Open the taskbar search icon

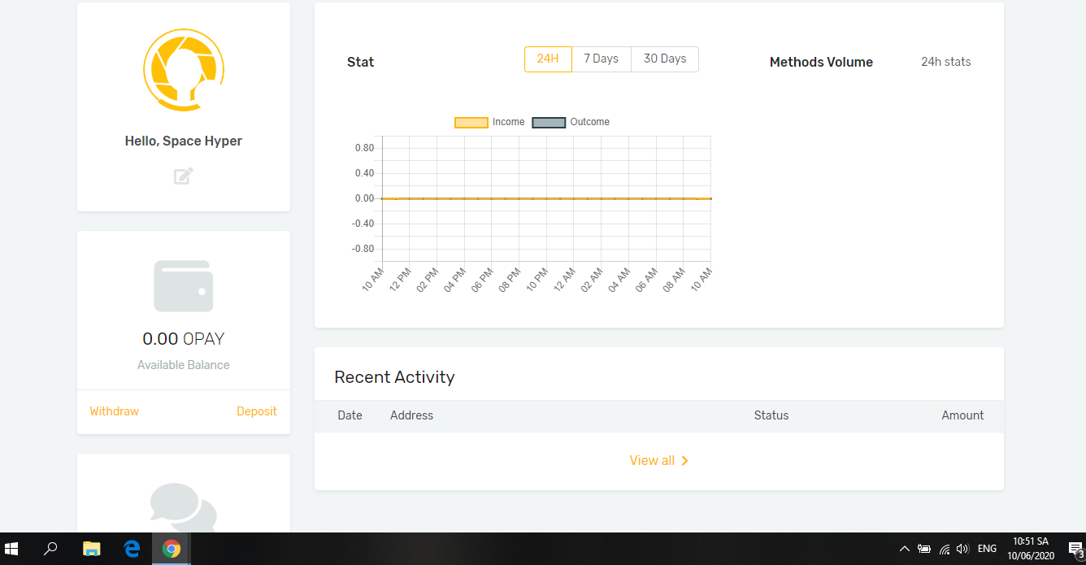coord(50,549)
